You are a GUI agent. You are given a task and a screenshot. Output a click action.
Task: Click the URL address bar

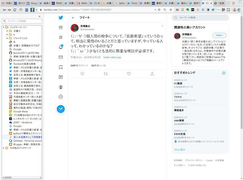click(98, 10)
